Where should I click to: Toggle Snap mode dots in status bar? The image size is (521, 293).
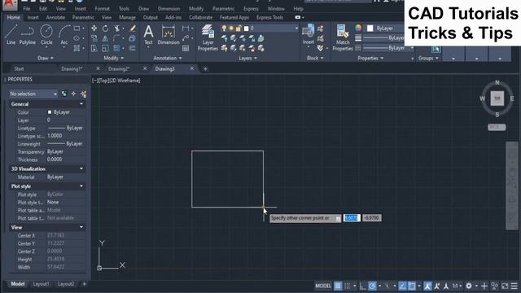[x=348, y=286]
